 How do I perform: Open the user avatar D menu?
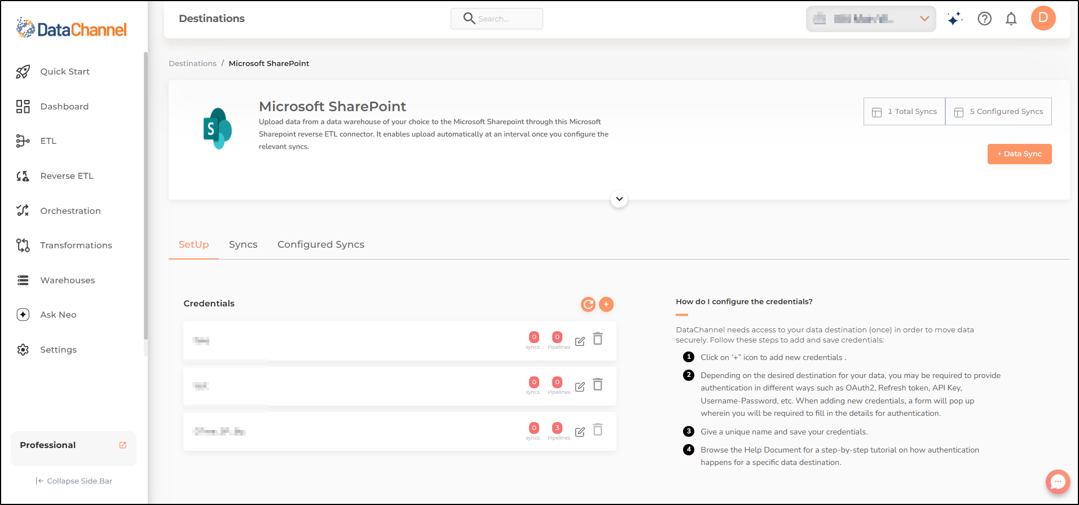tap(1043, 18)
